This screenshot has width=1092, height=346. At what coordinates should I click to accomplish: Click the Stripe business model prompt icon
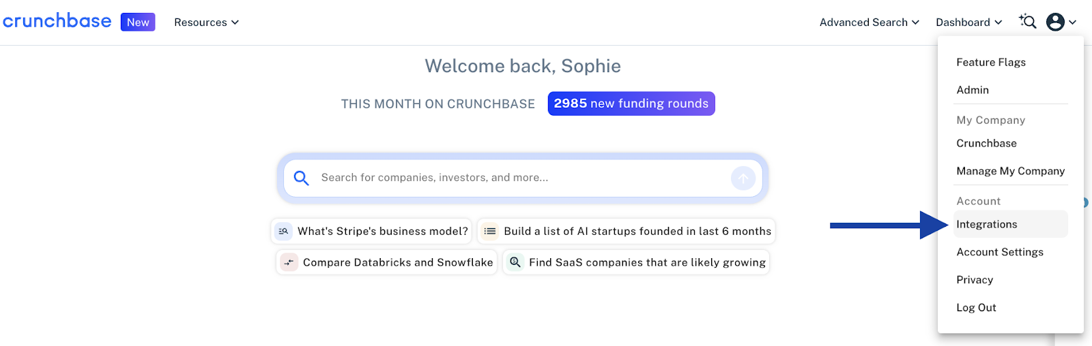pyautogui.click(x=283, y=232)
